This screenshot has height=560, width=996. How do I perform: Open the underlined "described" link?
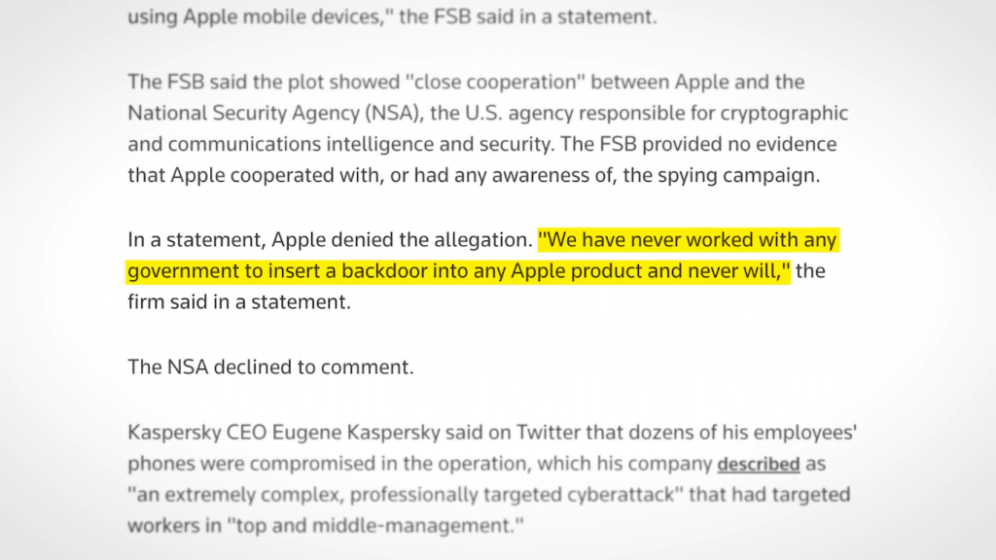[x=758, y=464]
